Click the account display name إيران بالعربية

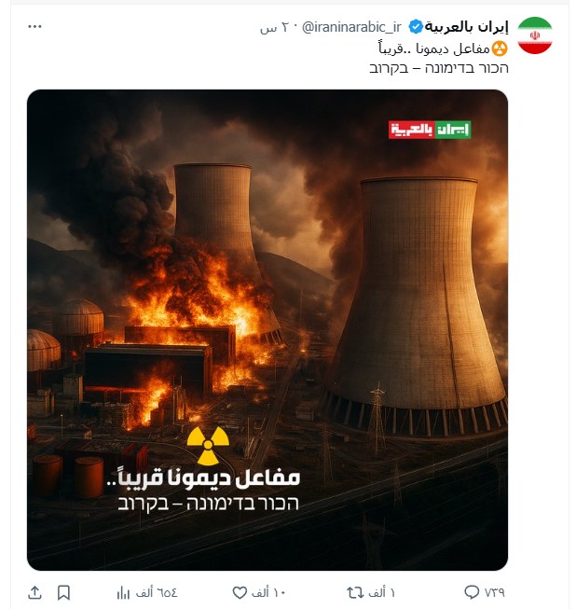(466, 27)
